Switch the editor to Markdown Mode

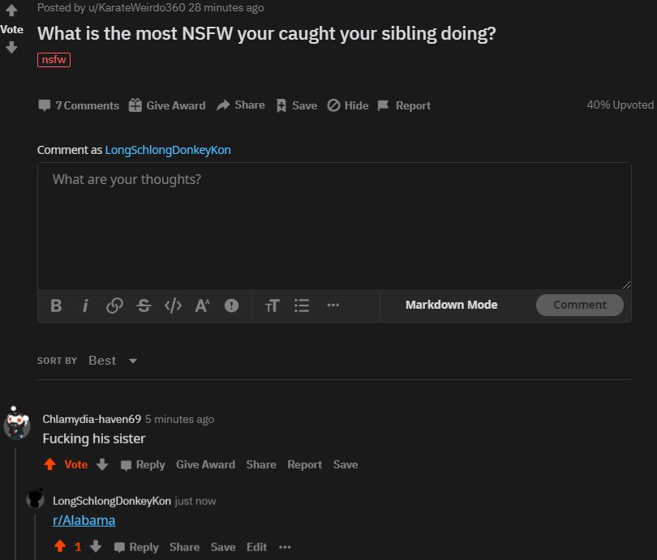[451, 304]
